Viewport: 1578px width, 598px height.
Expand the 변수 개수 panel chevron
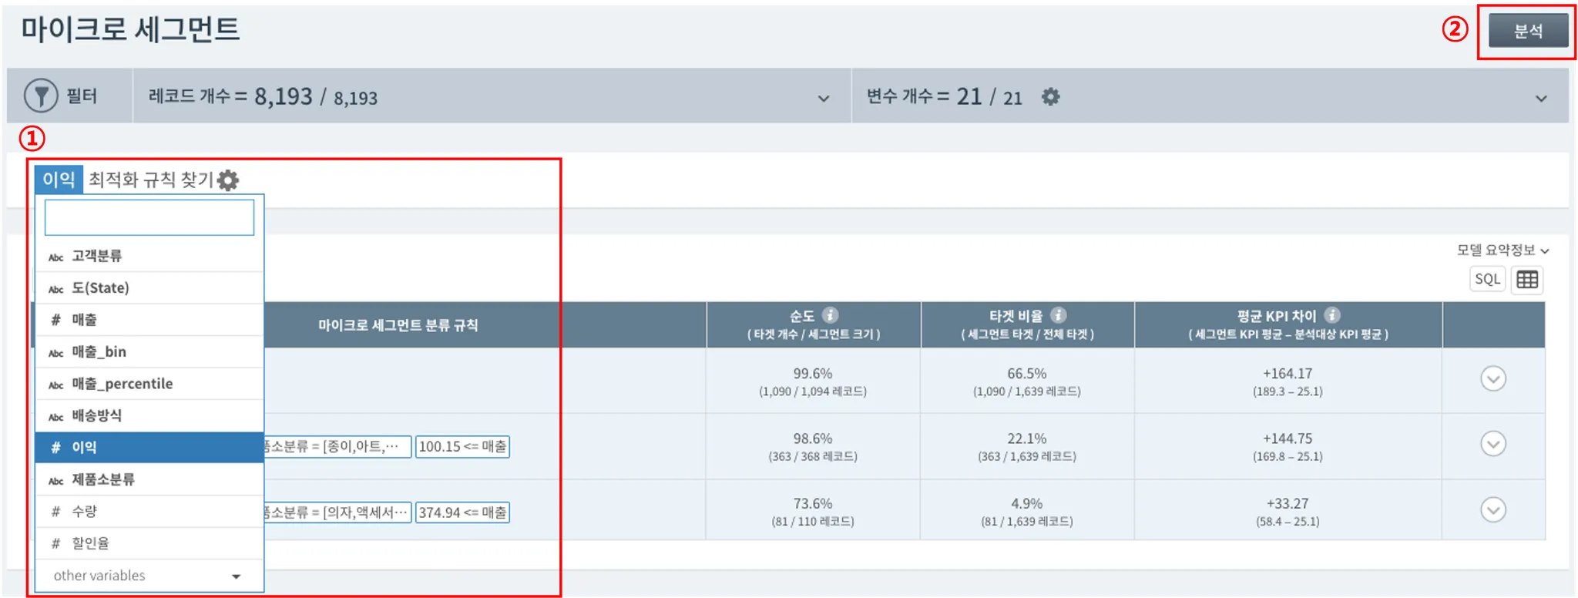click(1541, 98)
